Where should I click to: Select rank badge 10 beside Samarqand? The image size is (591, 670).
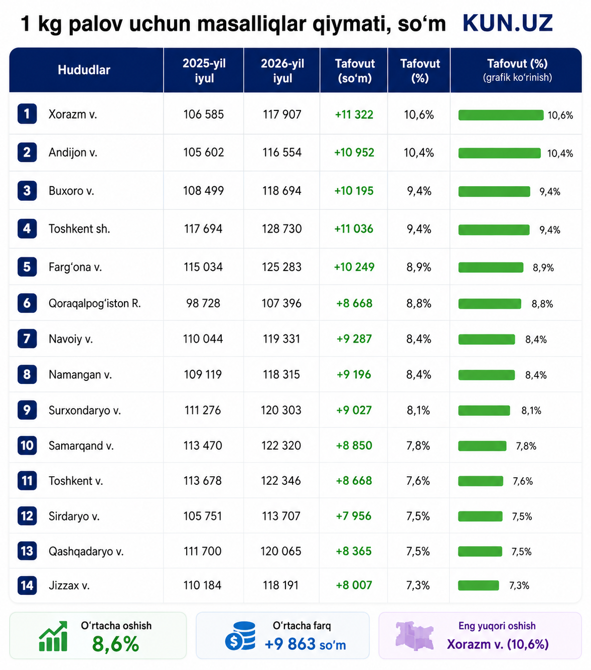pos(27,445)
